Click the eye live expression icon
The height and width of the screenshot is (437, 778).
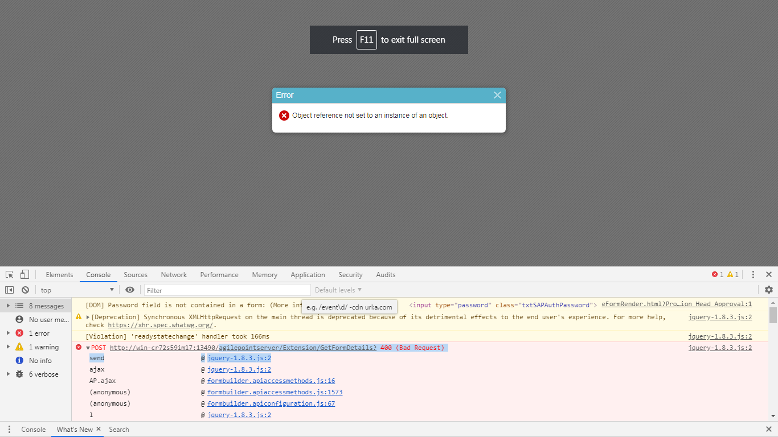click(130, 290)
